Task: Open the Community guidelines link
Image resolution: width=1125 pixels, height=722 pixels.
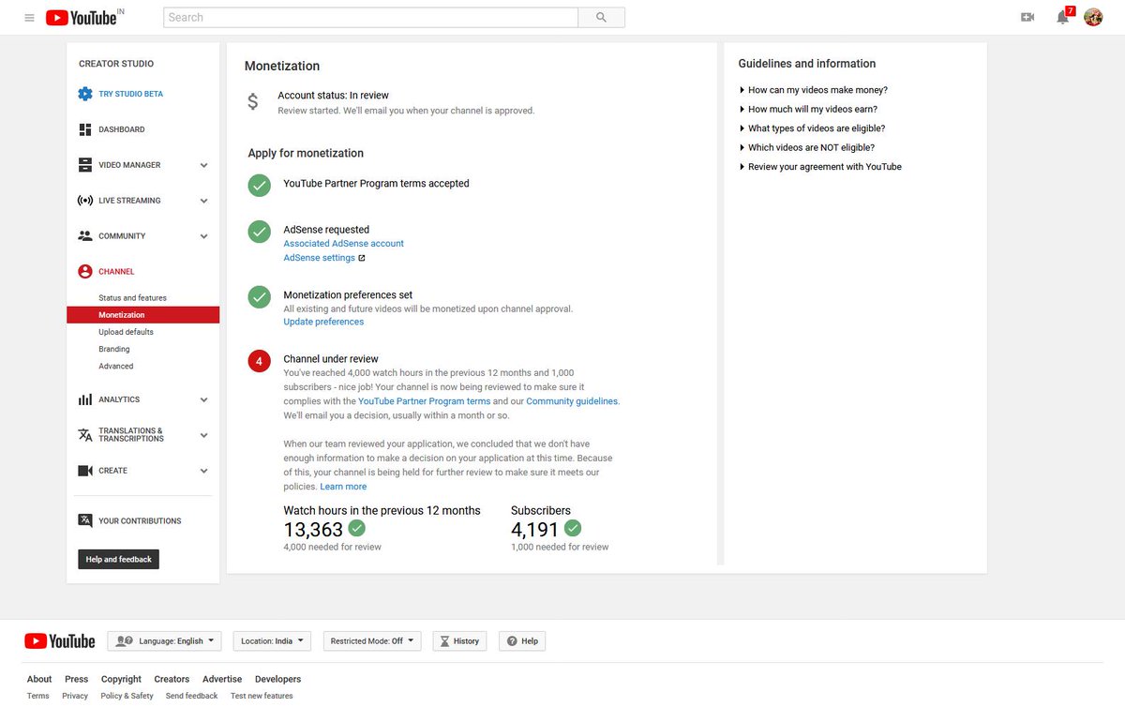Action: tap(572, 401)
